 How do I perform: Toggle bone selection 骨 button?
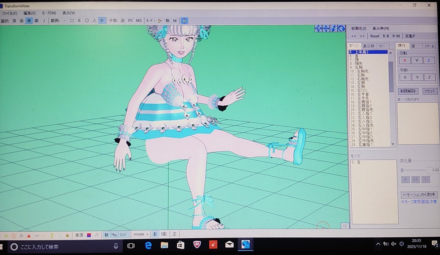29,20
